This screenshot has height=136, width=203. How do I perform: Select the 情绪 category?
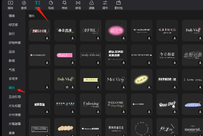click(x=12, y=16)
